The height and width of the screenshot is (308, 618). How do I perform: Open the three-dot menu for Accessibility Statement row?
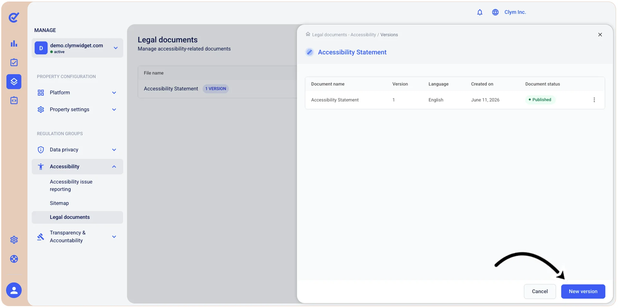(594, 100)
